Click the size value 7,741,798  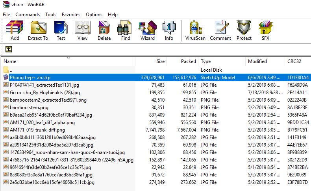[x=155, y=130]
